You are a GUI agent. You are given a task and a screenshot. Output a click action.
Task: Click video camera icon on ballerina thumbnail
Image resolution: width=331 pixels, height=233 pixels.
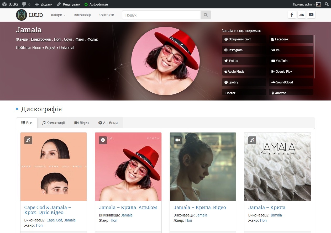(x=178, y=140)
